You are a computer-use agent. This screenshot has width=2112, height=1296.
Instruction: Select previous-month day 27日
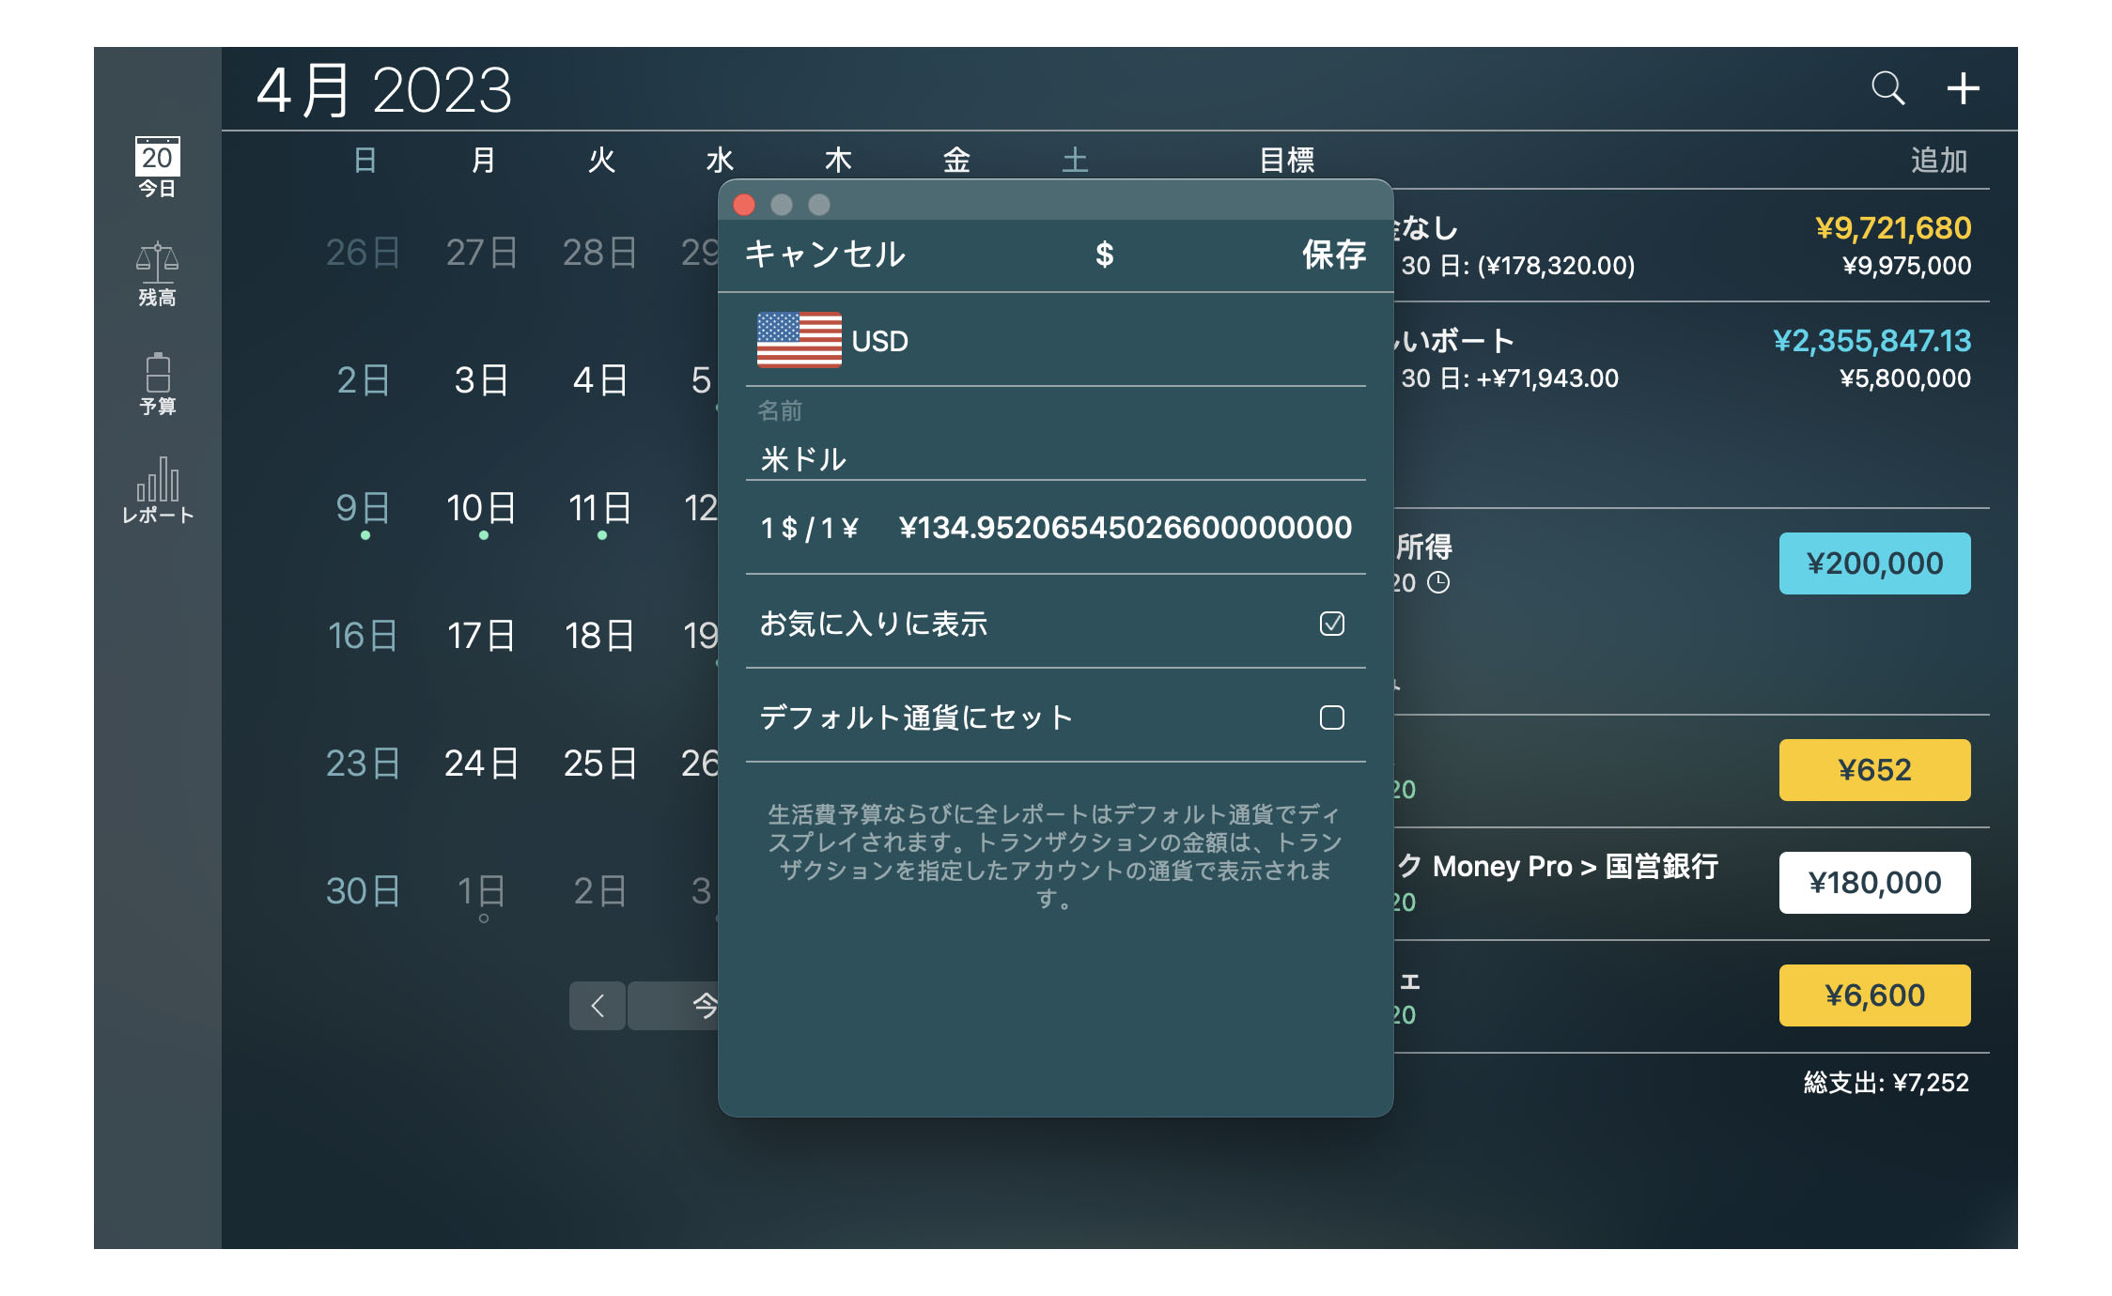click(x=481, y=253)
